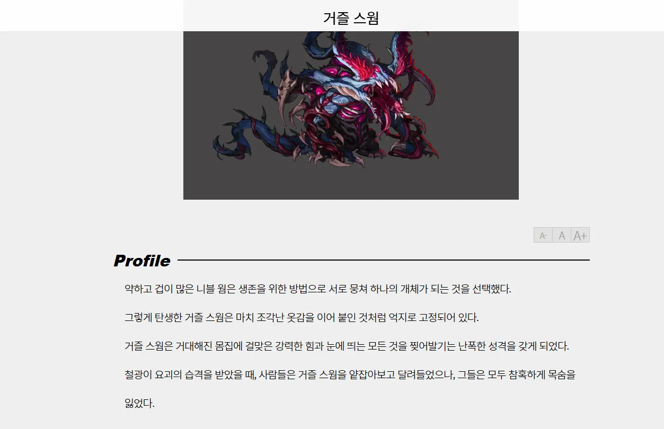Click the final word 잃었다 in the profile

[x=138, y=404]
